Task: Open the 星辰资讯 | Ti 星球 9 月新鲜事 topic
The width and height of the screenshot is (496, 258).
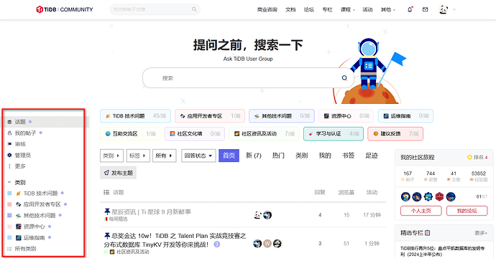Action: pos(151,211)
